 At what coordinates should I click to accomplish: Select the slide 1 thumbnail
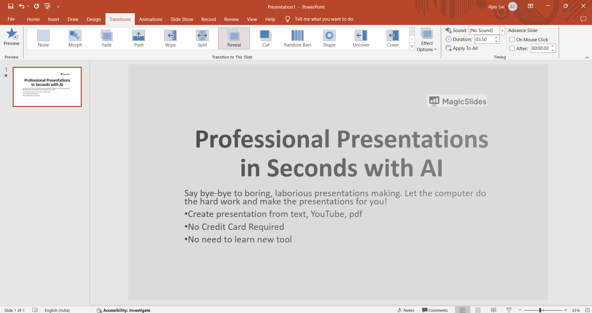pos(47,87)
